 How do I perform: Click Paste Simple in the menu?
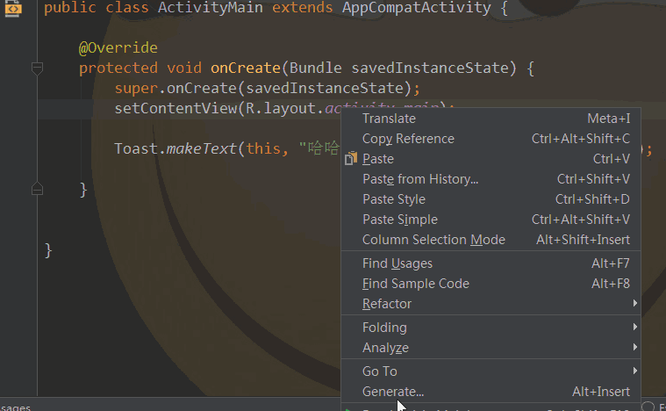coord(400,220)
